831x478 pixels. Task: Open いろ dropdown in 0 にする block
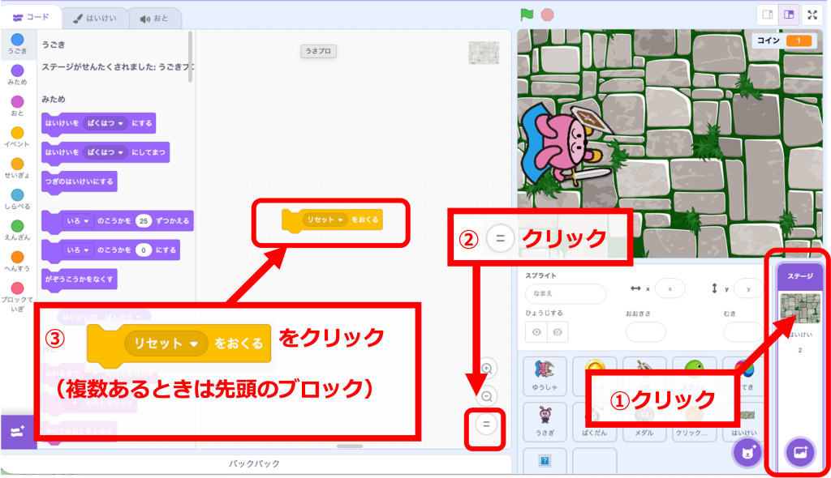click(x=77, y=250)
